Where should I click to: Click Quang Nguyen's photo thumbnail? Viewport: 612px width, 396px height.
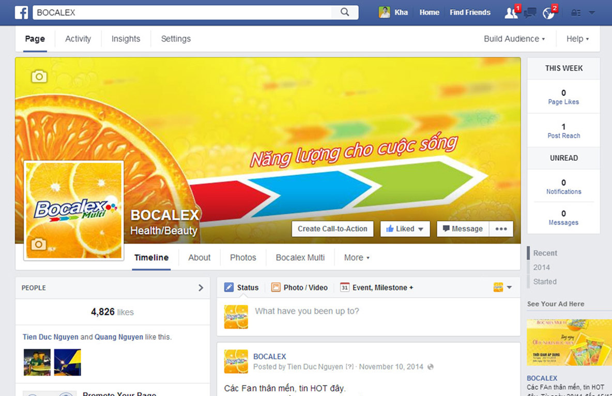point(68,362)
